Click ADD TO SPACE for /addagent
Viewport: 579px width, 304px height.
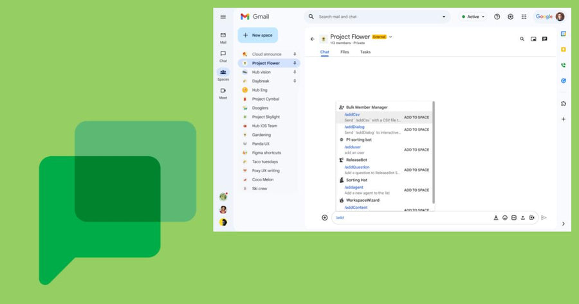tap(416, 190)
